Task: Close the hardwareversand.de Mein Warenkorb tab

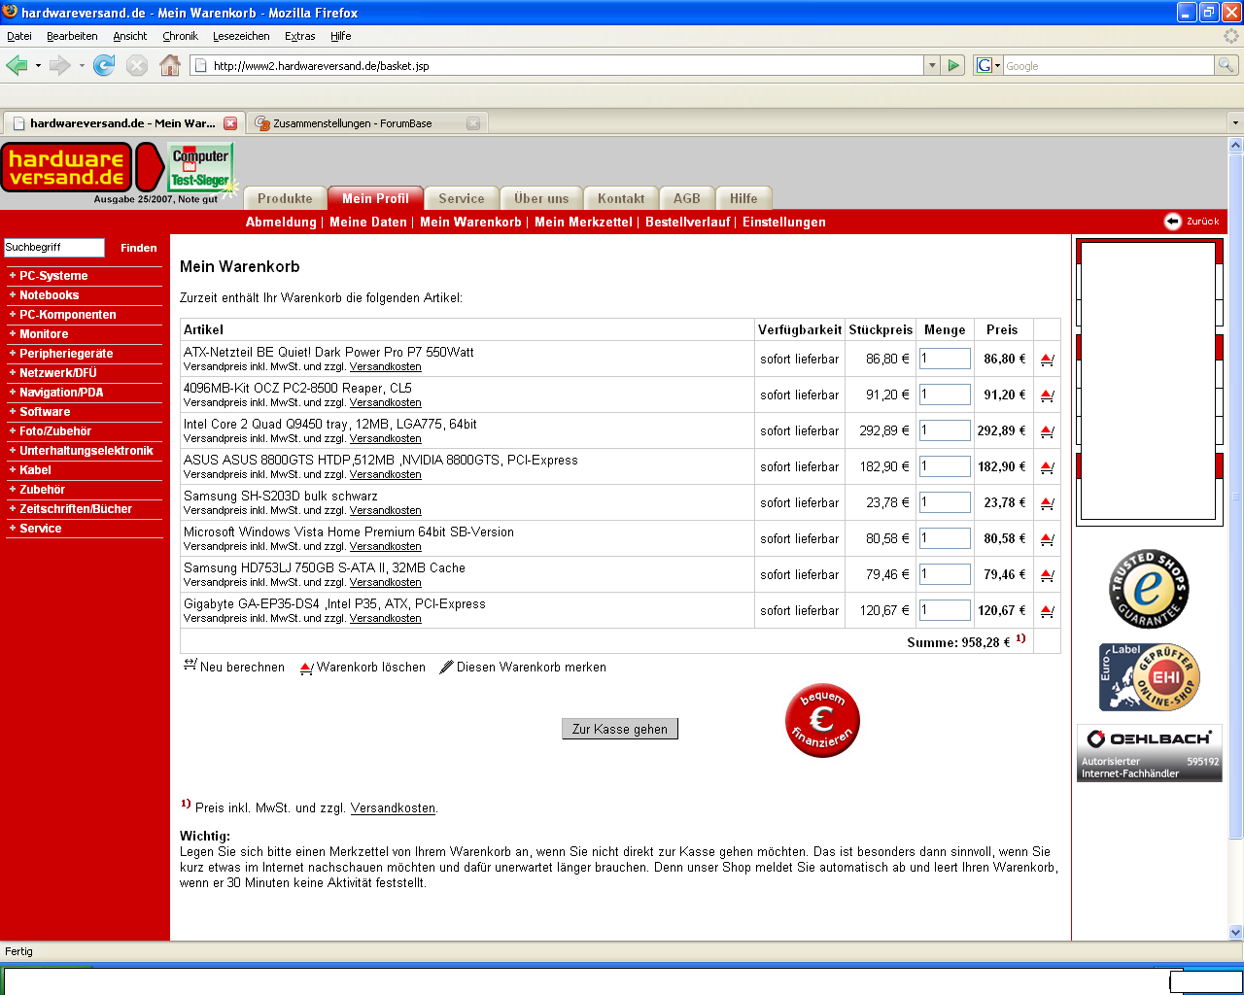Action: pos(230,123)
